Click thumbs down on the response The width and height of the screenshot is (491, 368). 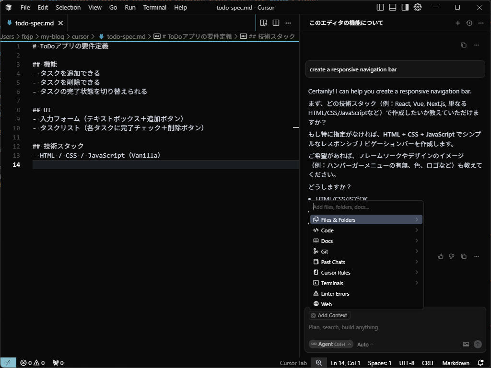(452, 256)
